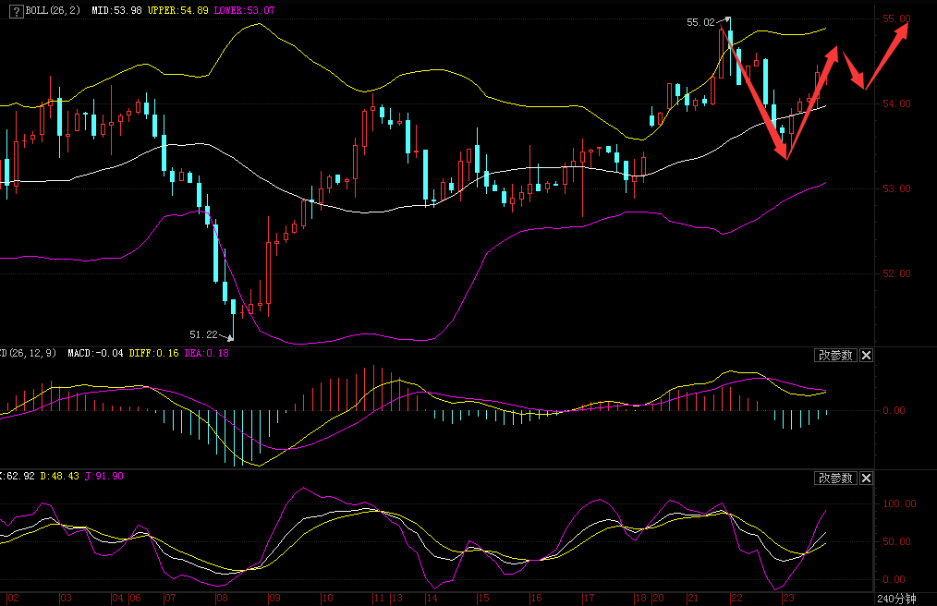The image size is (937, 606).
Task: Click 改参数 button in MACD panel
Action: pos(835,355)
